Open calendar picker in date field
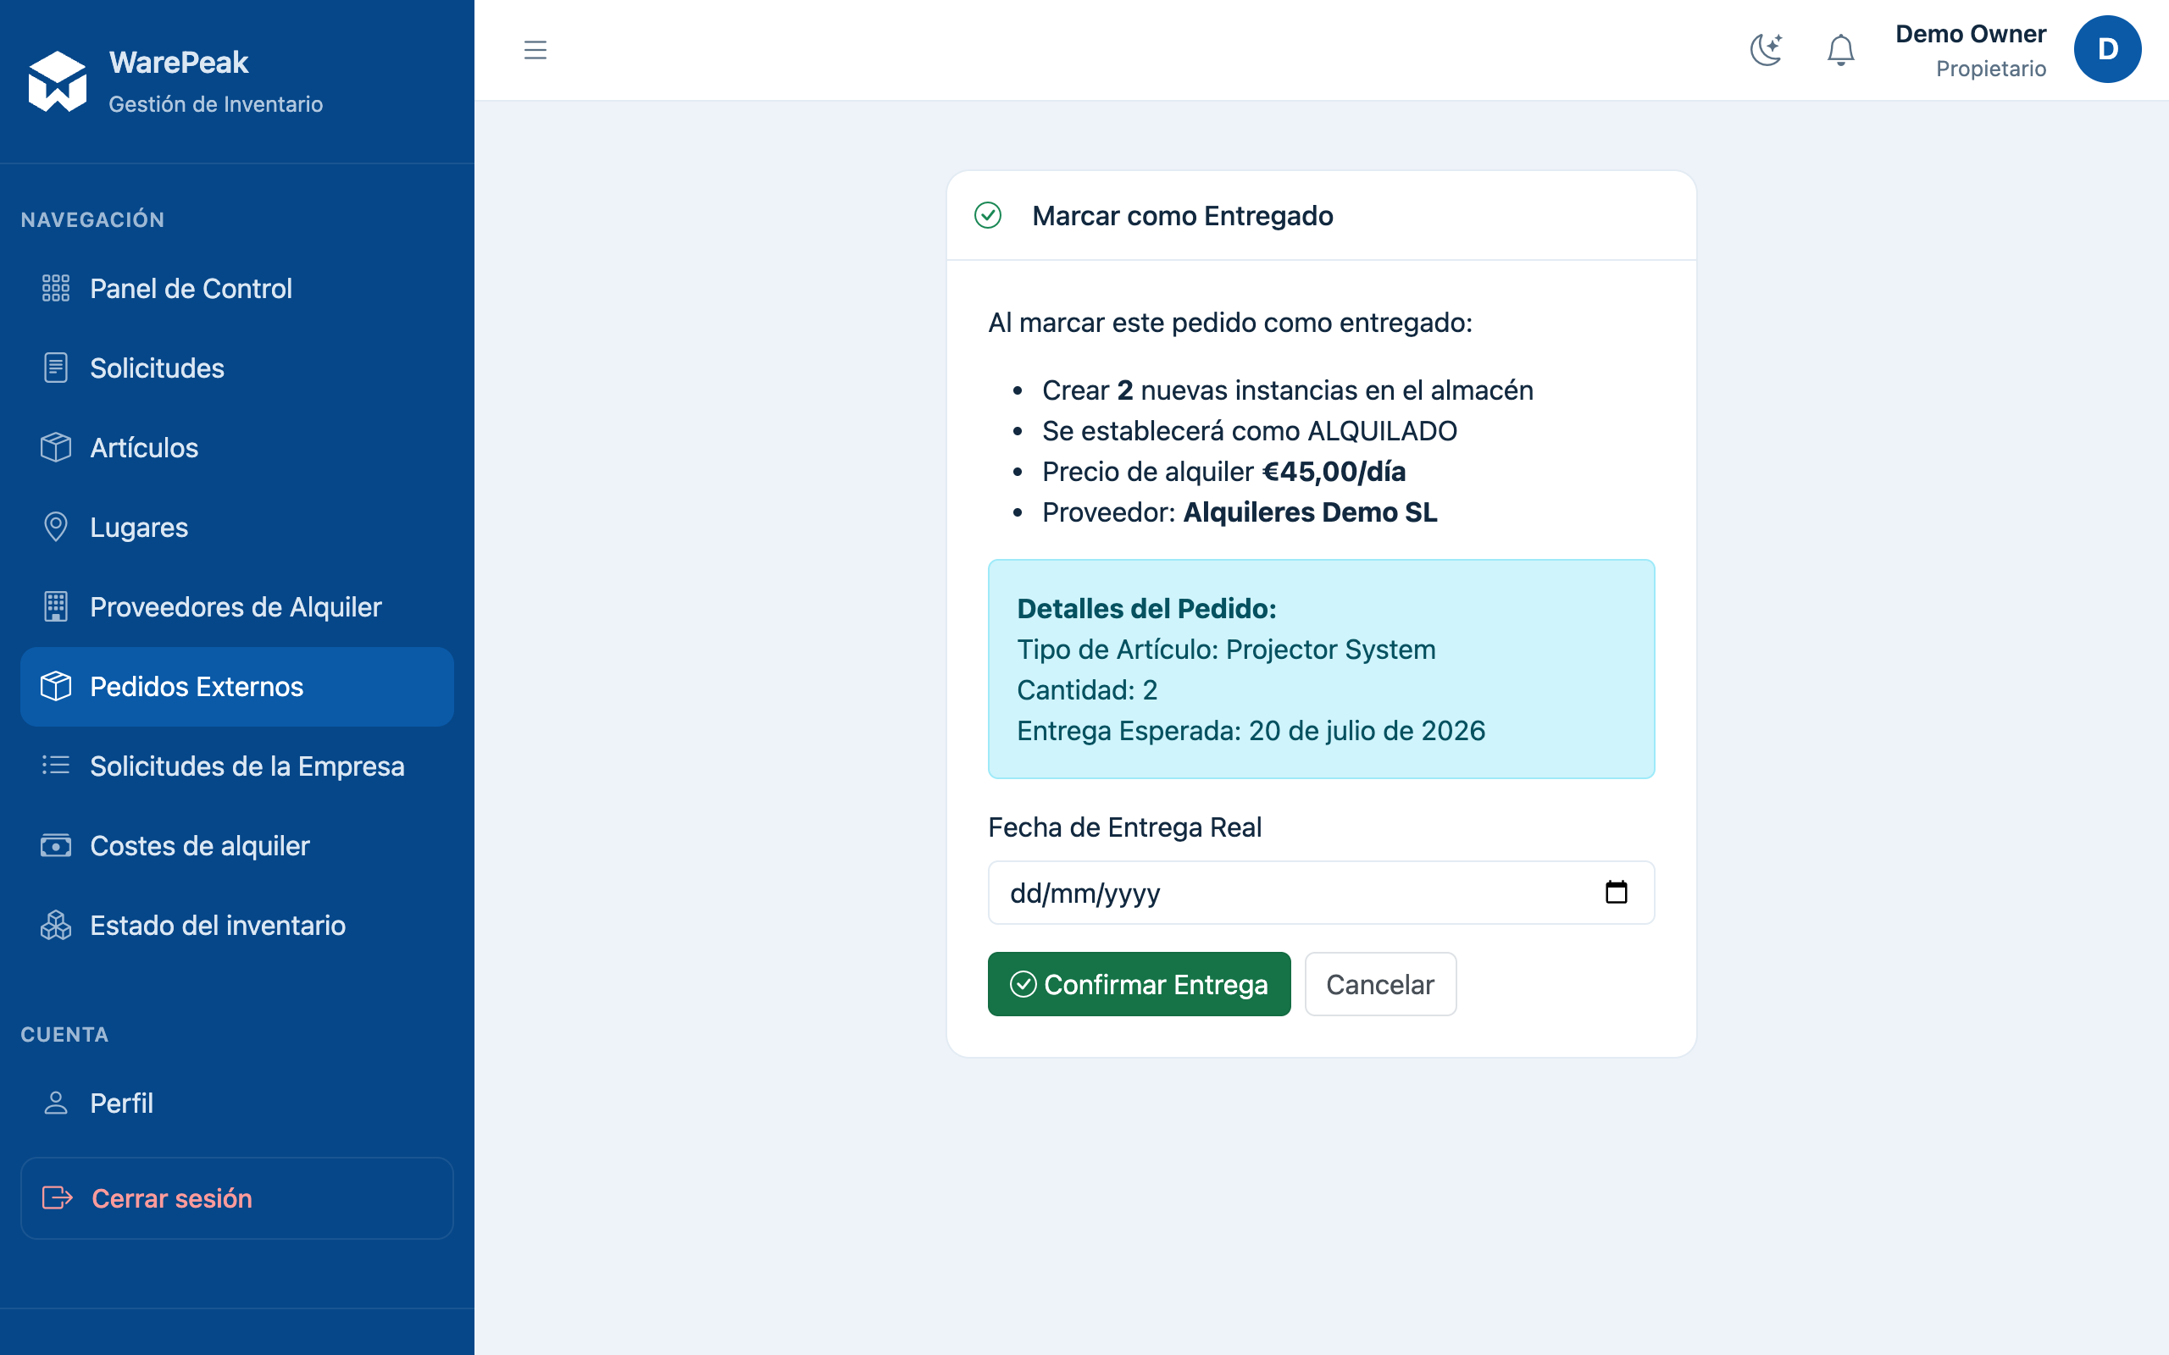The width and height of the screenshot is (2169, 1355). (x=1616, y=893)
